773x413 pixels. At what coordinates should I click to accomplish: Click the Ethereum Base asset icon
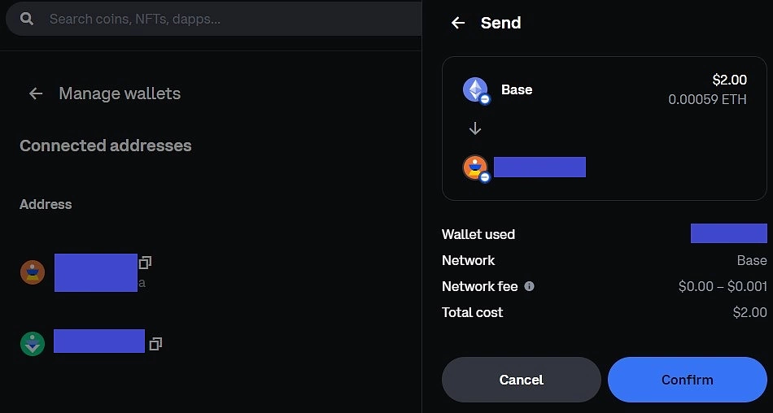pos(476,90)
